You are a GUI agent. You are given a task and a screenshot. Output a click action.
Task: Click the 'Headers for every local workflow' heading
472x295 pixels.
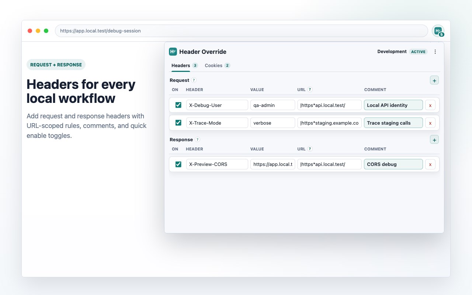(81, 91)
